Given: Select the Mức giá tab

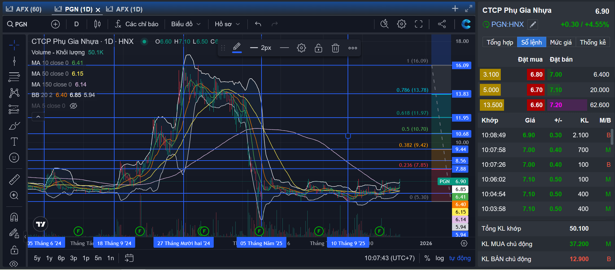Looking at the screenshot, I should point(561,42).
